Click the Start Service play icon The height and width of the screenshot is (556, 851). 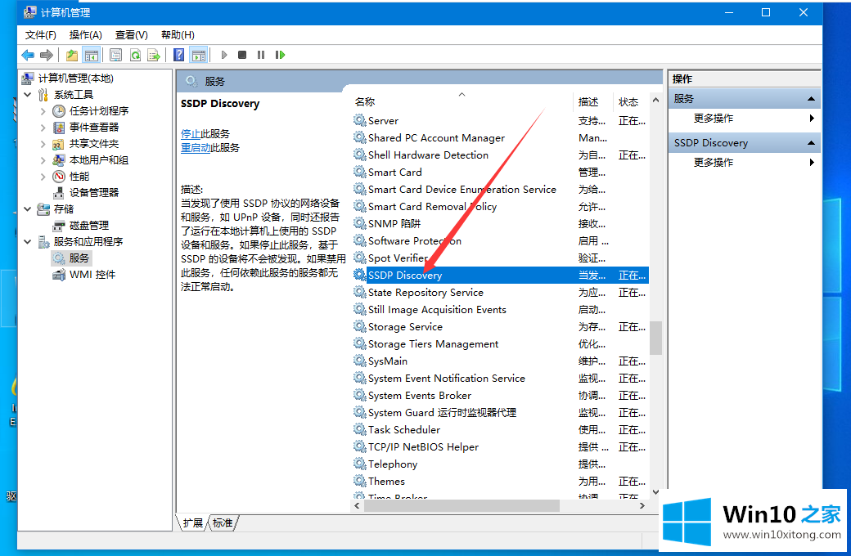(223, 55)
